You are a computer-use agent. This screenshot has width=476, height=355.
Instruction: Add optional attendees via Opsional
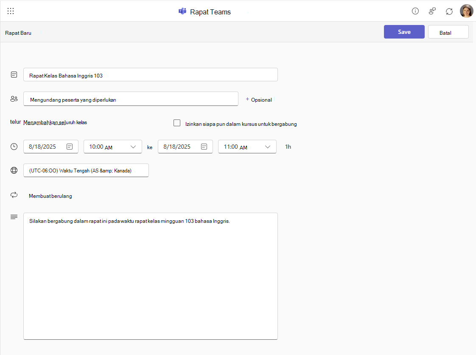tap(259, 100)
